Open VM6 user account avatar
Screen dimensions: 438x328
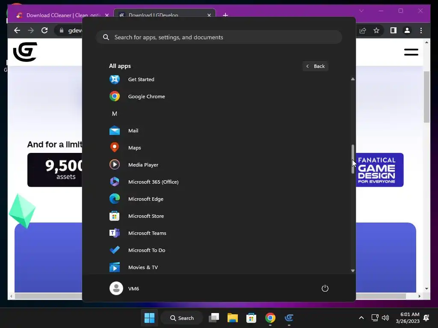point(116,288)
